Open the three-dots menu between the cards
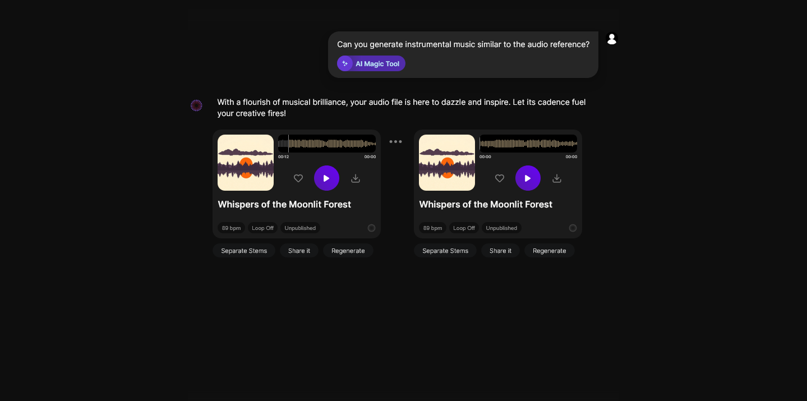The width and height of the screenshot is (807, 401). [396, 142]
